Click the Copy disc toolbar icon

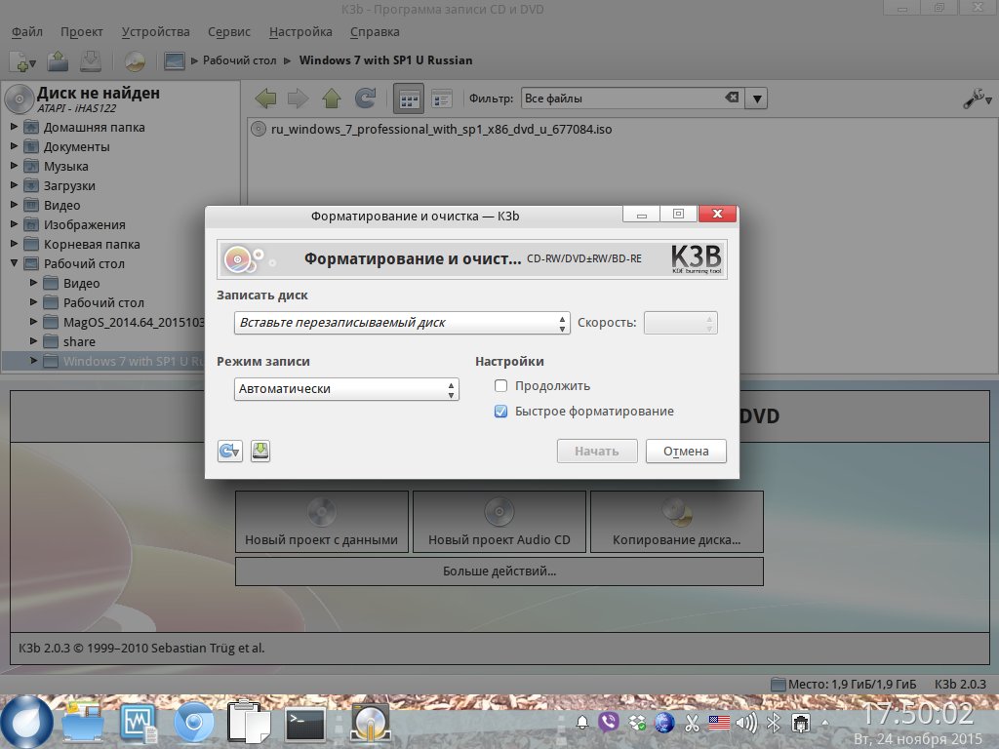pos(135,61)
